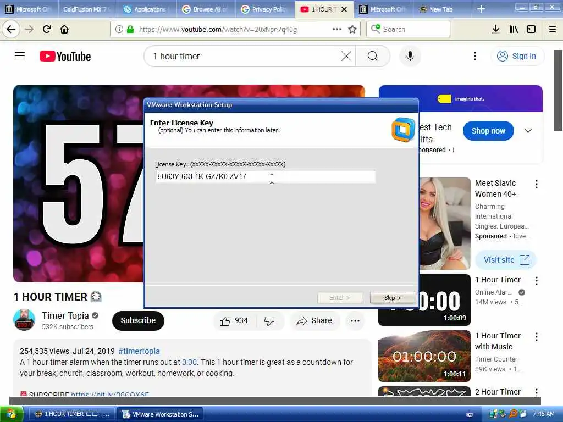Screen dimensions: 563x422
Task: Dislike the video with thumbs down
Action: click(269, 320)
